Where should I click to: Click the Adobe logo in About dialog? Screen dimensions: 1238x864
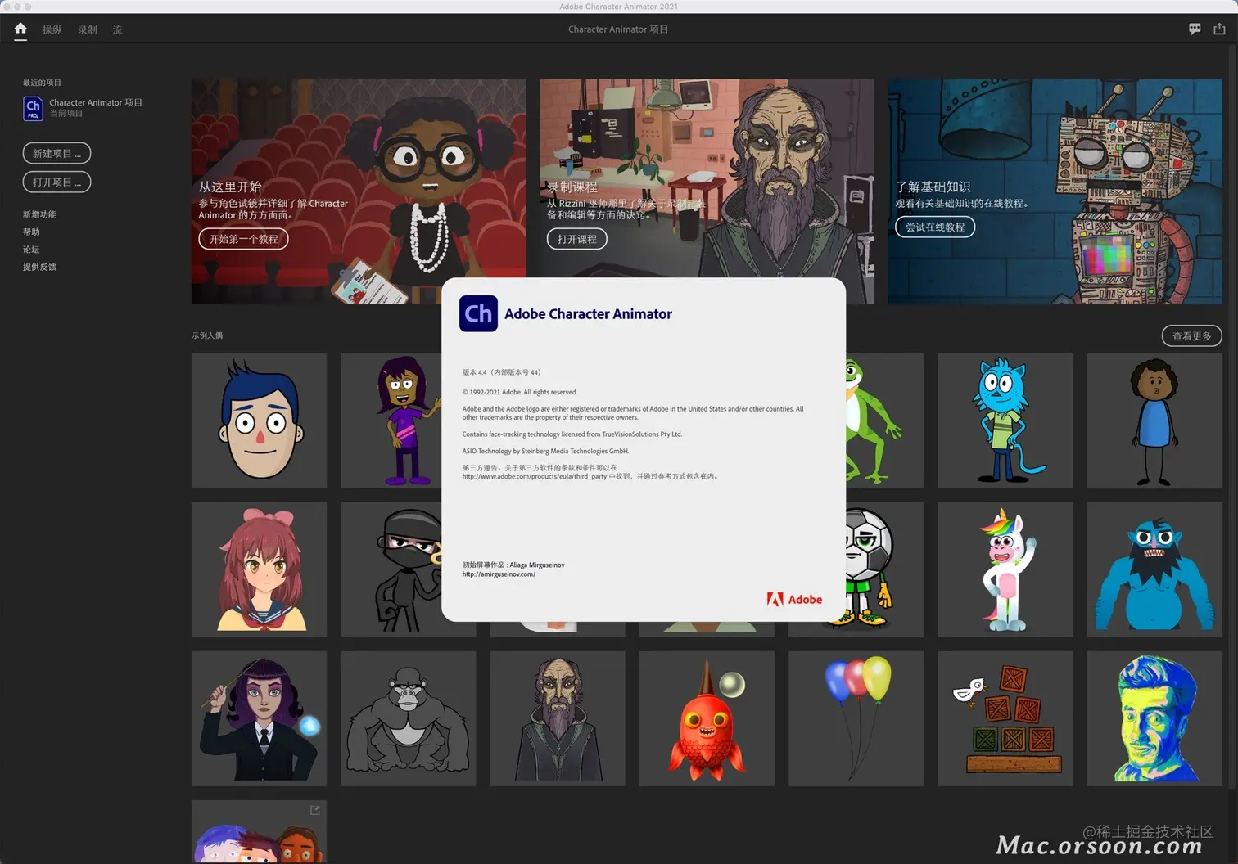pyautogui.click(x=794, y=599)
